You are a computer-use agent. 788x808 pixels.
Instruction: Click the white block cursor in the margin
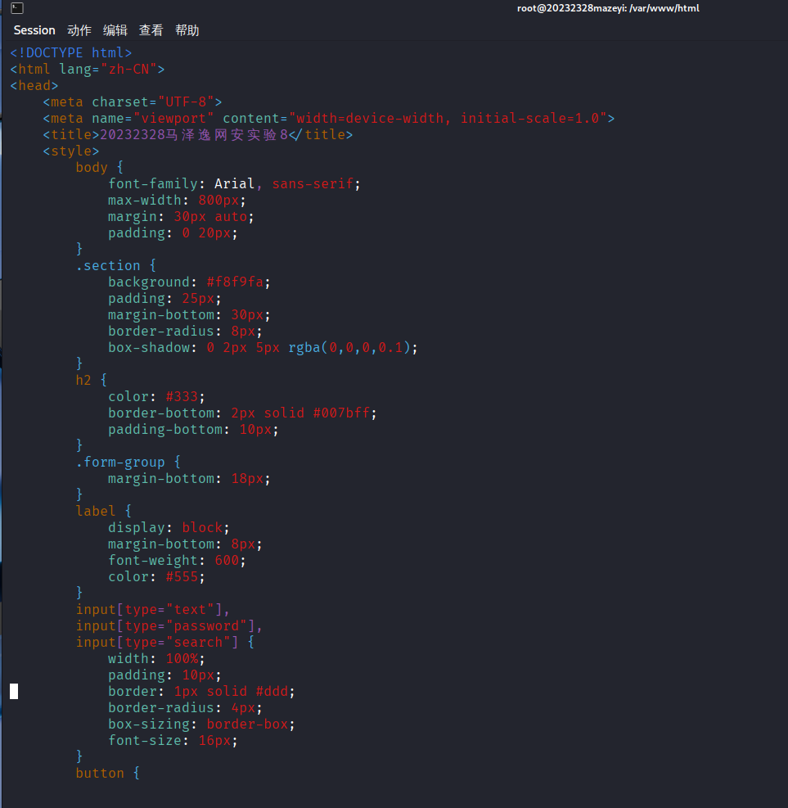[x=14, y=692]
